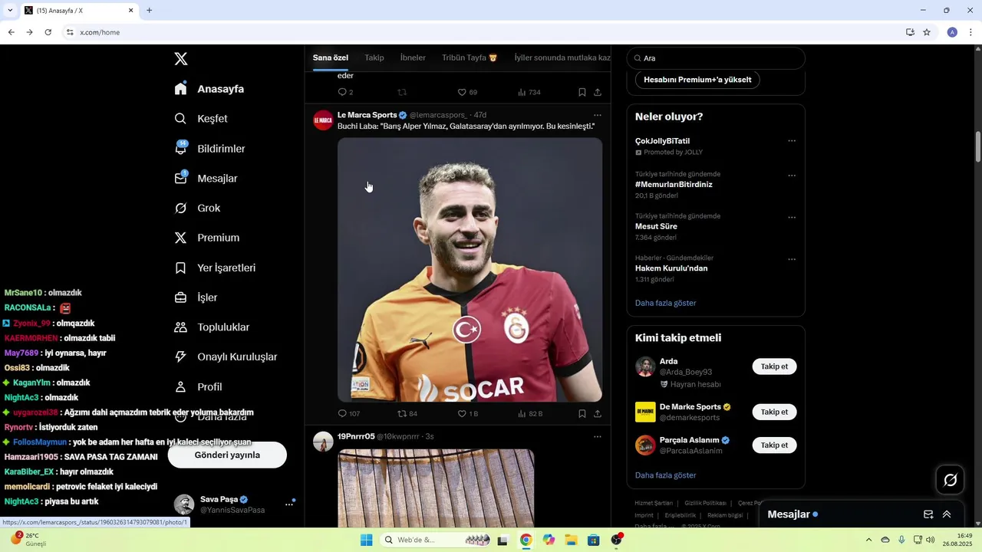The image size is (982, 552).
Task: Open account menu next to Sava Paşa
Action: pyautogui.click(x=289, y=504)
